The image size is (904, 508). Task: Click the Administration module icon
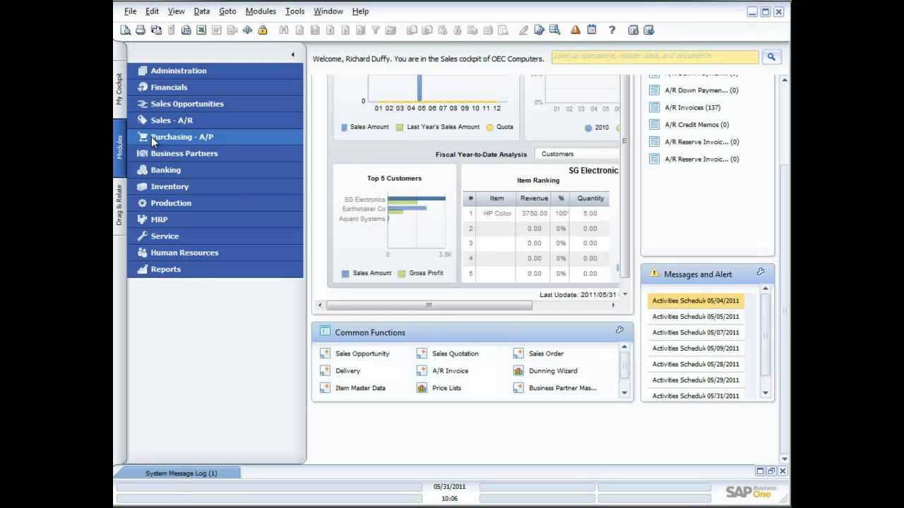coord(142,71)
